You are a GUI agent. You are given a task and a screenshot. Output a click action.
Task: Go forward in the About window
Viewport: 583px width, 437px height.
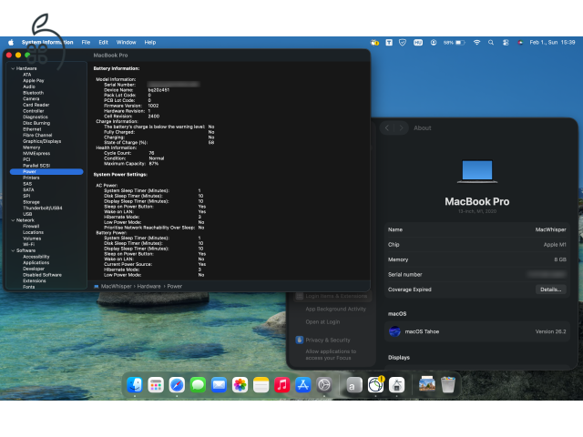pos(401,127)
